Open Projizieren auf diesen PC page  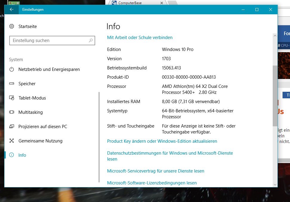point(43,127)
